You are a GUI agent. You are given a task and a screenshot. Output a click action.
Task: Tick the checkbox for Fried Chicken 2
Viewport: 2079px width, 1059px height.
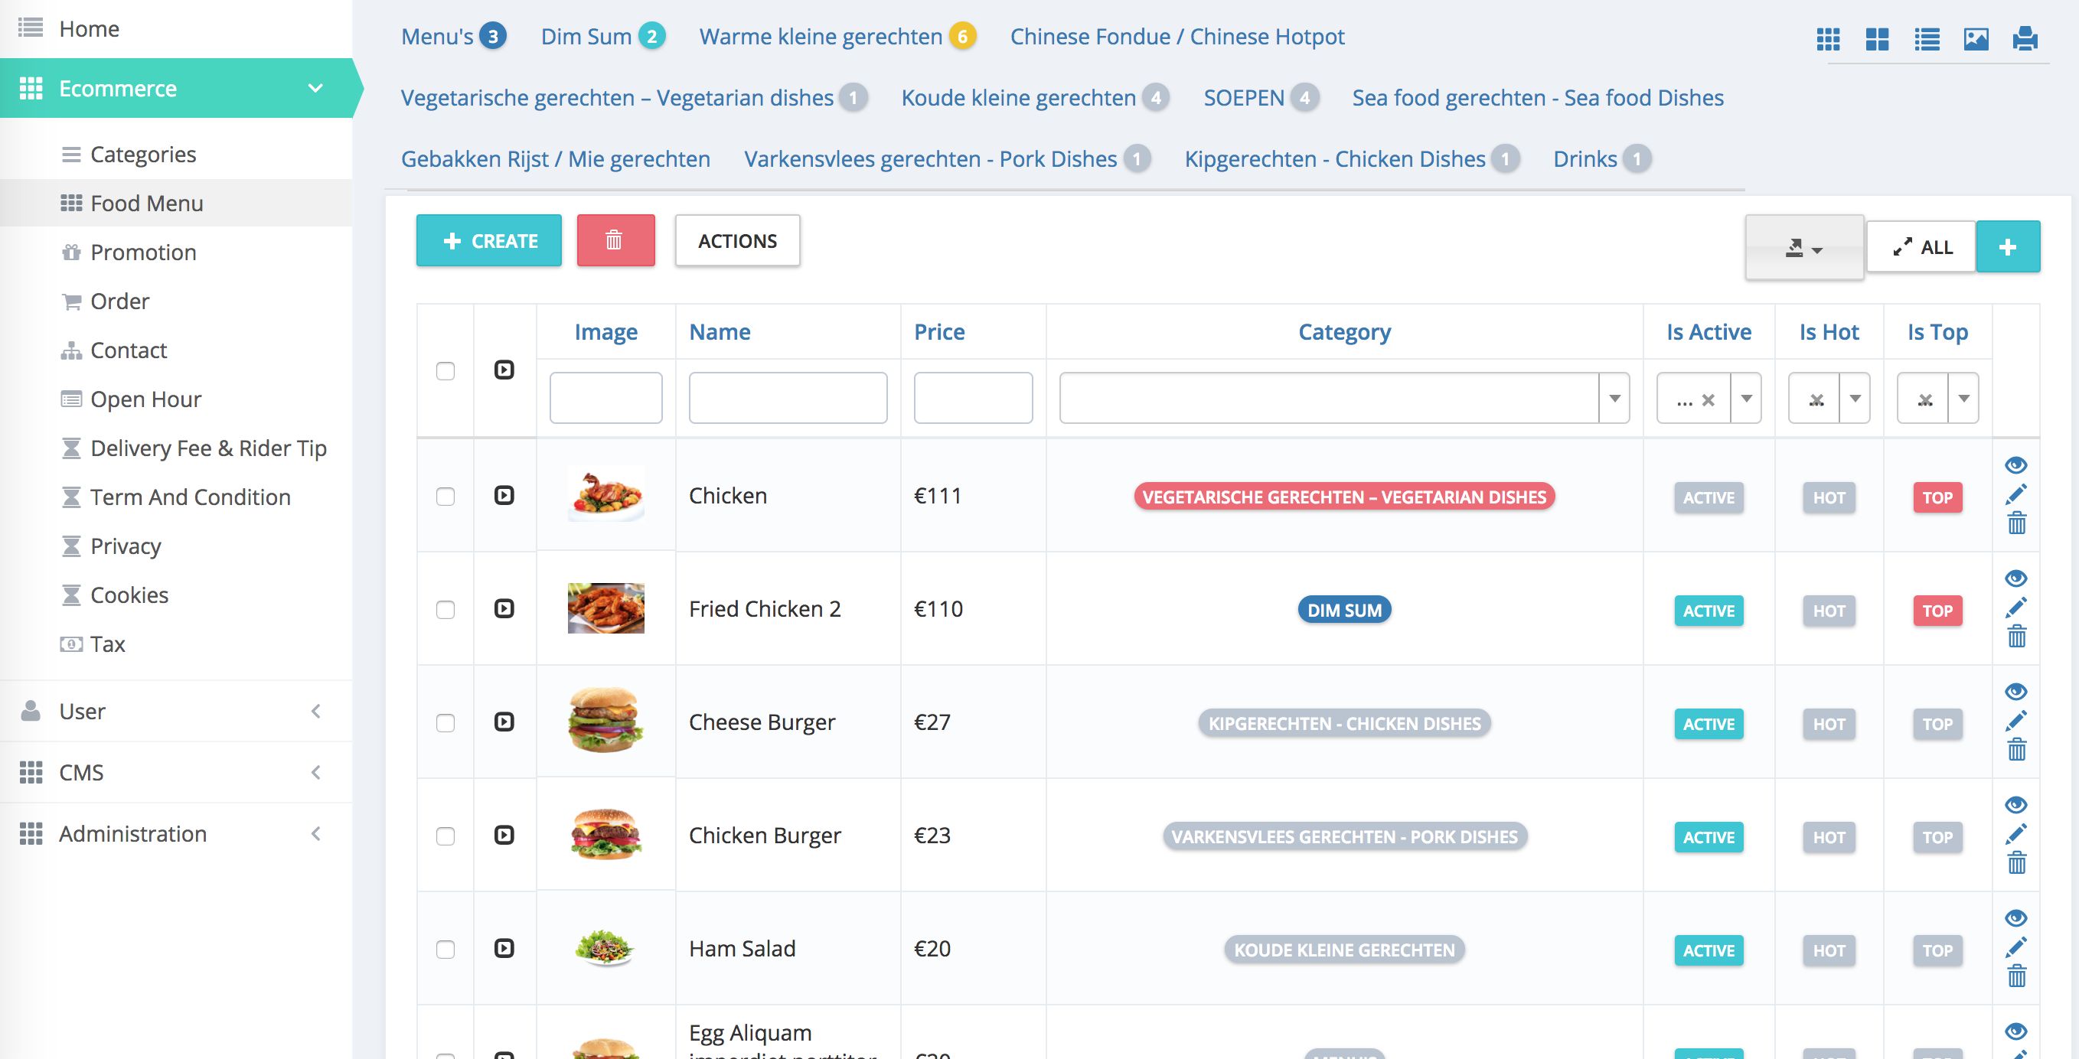[445, 609]
